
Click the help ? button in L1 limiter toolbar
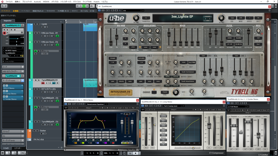[268, 110]
